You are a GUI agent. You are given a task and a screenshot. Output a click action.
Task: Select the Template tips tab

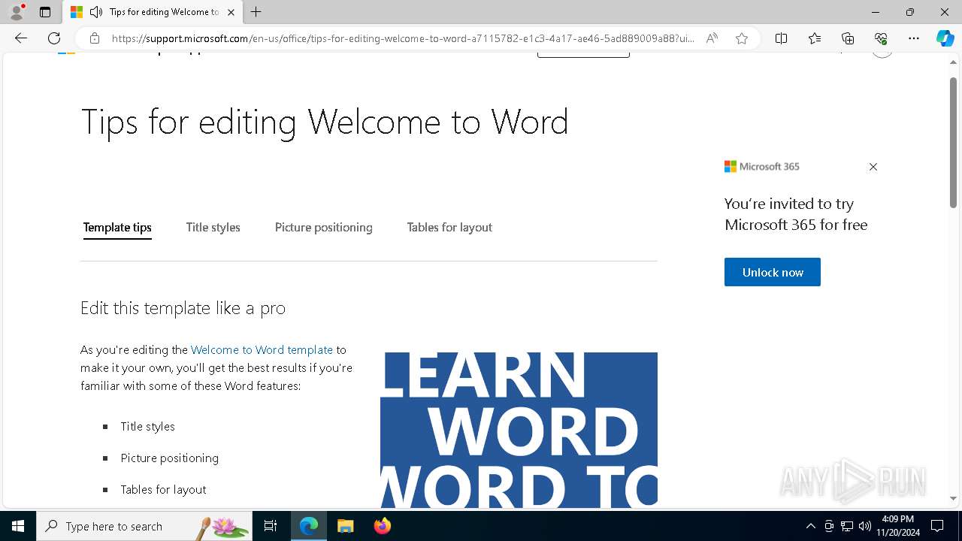(x=117, y=228)
